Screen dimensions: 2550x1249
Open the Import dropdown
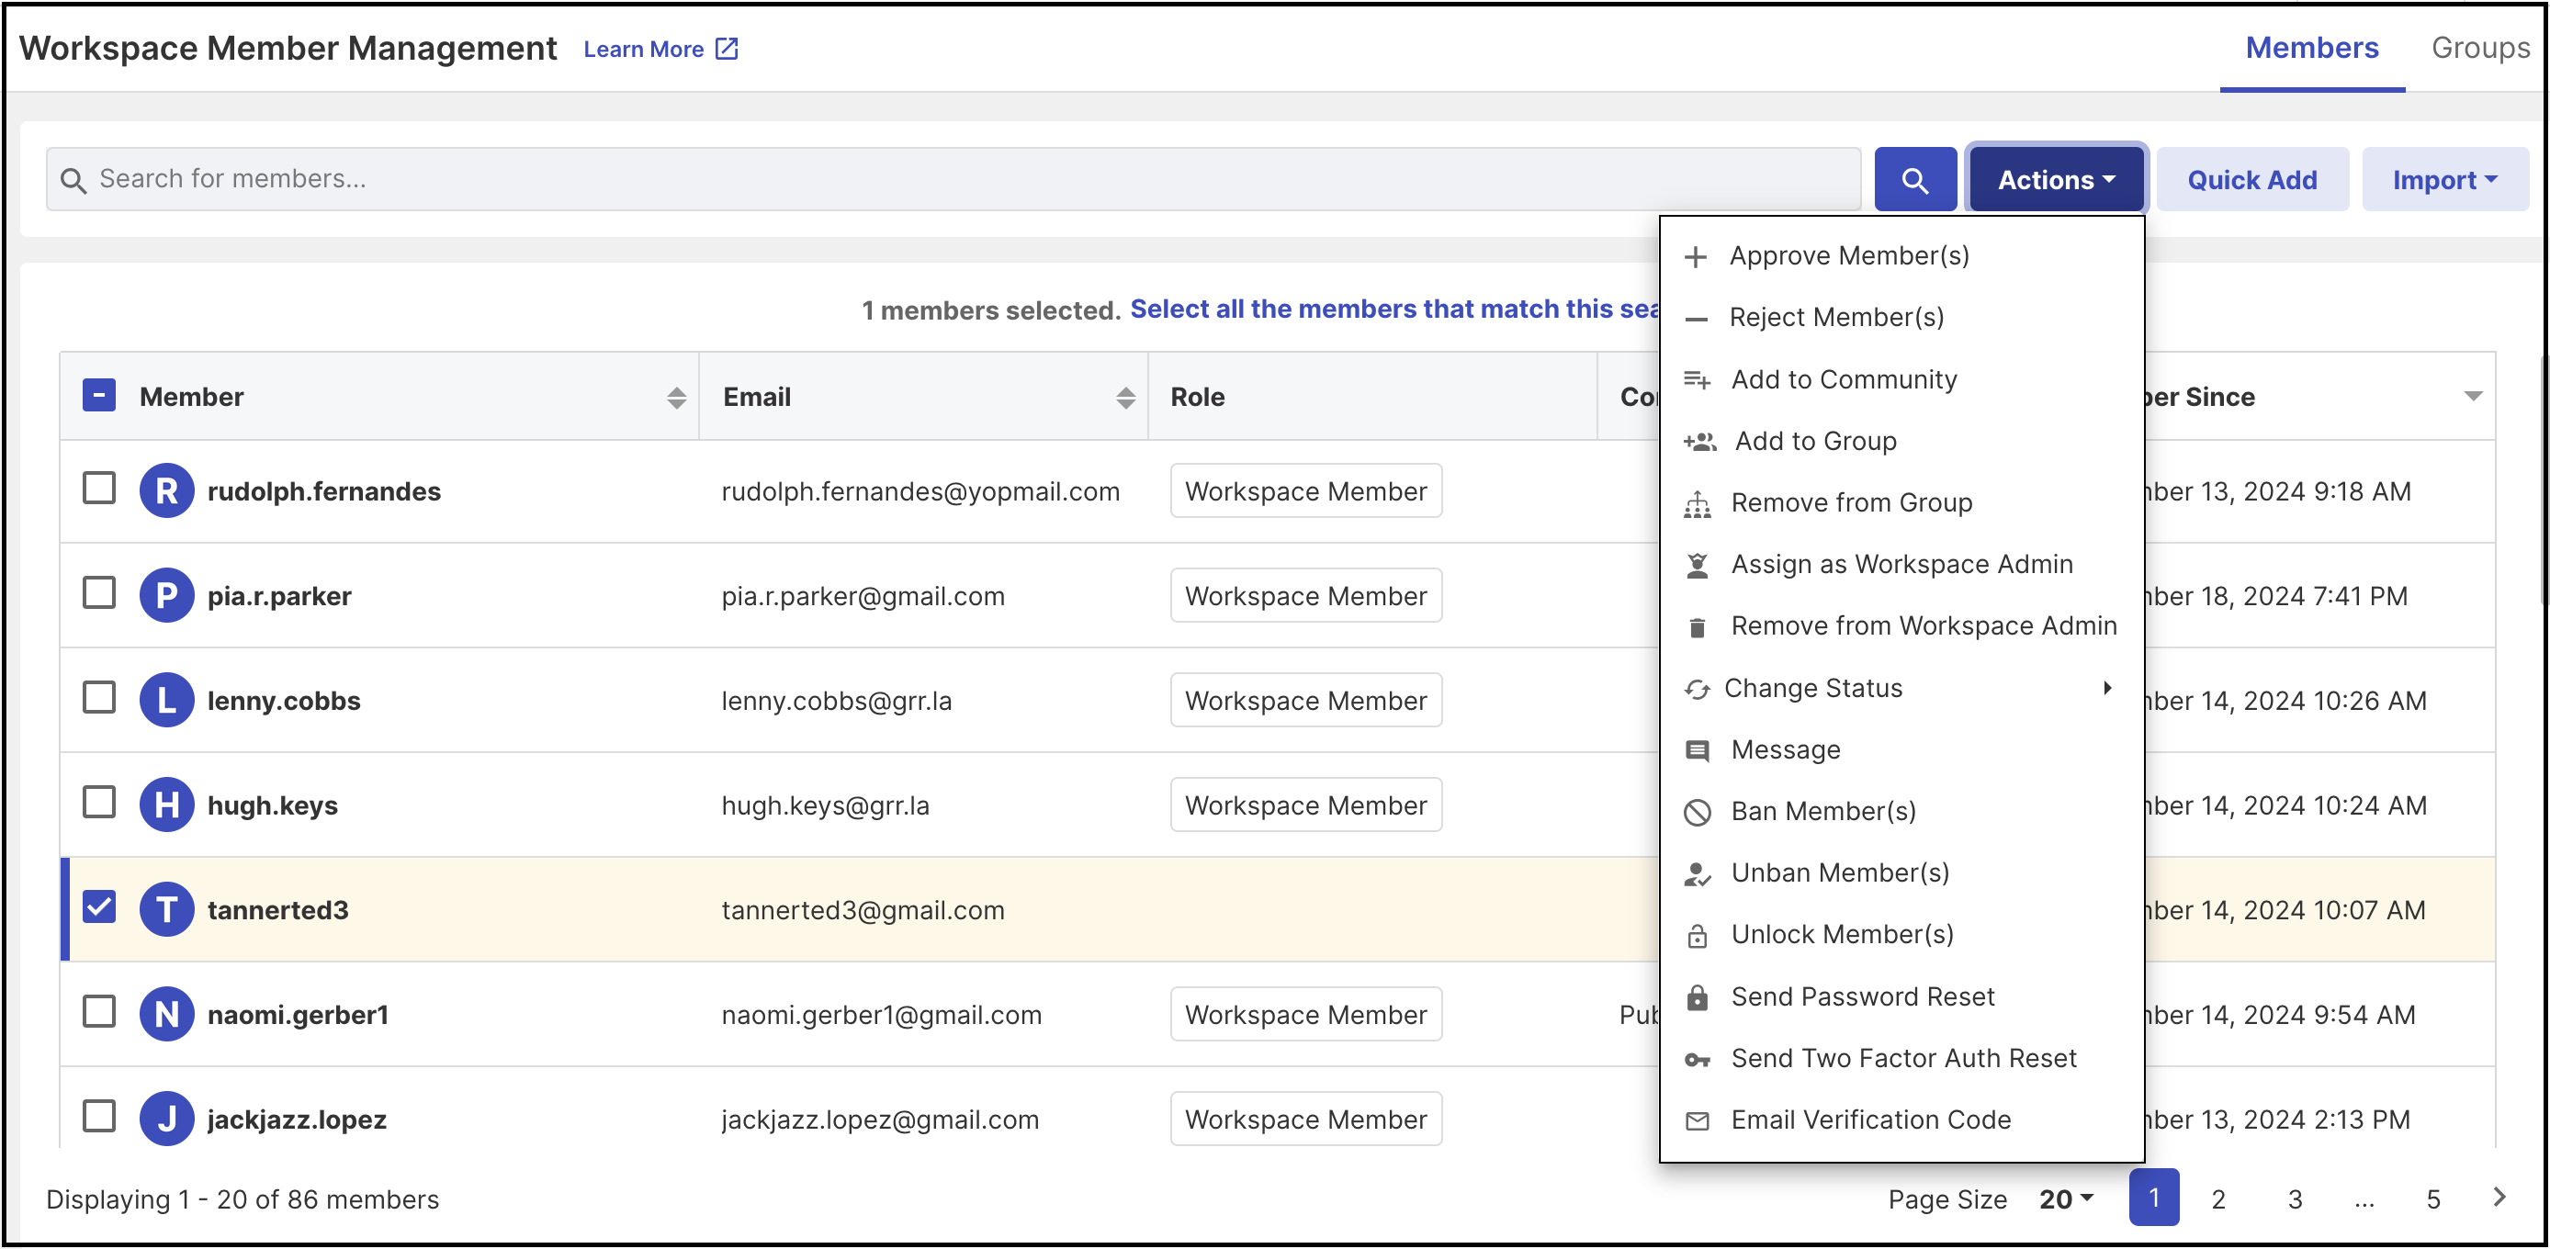(x=2444, y=179)
